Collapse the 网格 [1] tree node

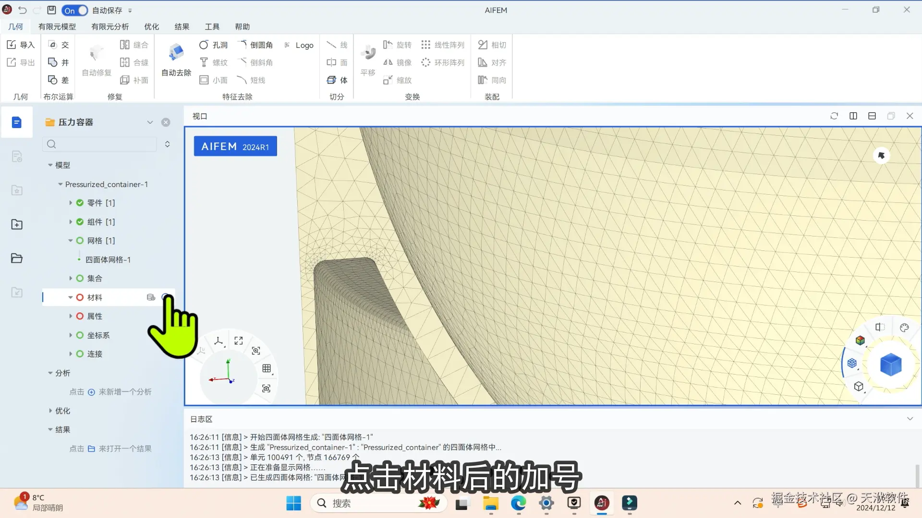point(71,241)
